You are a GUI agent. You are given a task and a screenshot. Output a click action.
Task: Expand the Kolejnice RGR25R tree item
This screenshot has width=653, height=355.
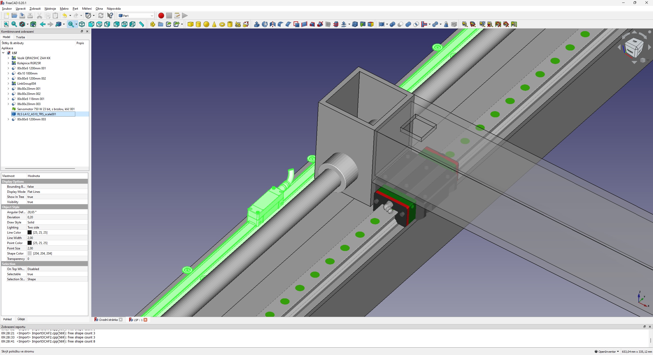pyautogui.click(x=8, y=63)
